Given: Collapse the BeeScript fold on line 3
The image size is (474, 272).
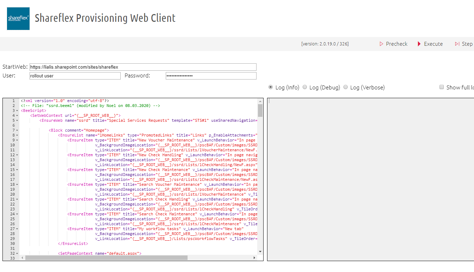Looking at the screenshot, I should (17, 110).
